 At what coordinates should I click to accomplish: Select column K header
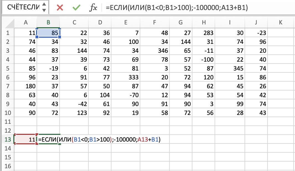point(281,23)
